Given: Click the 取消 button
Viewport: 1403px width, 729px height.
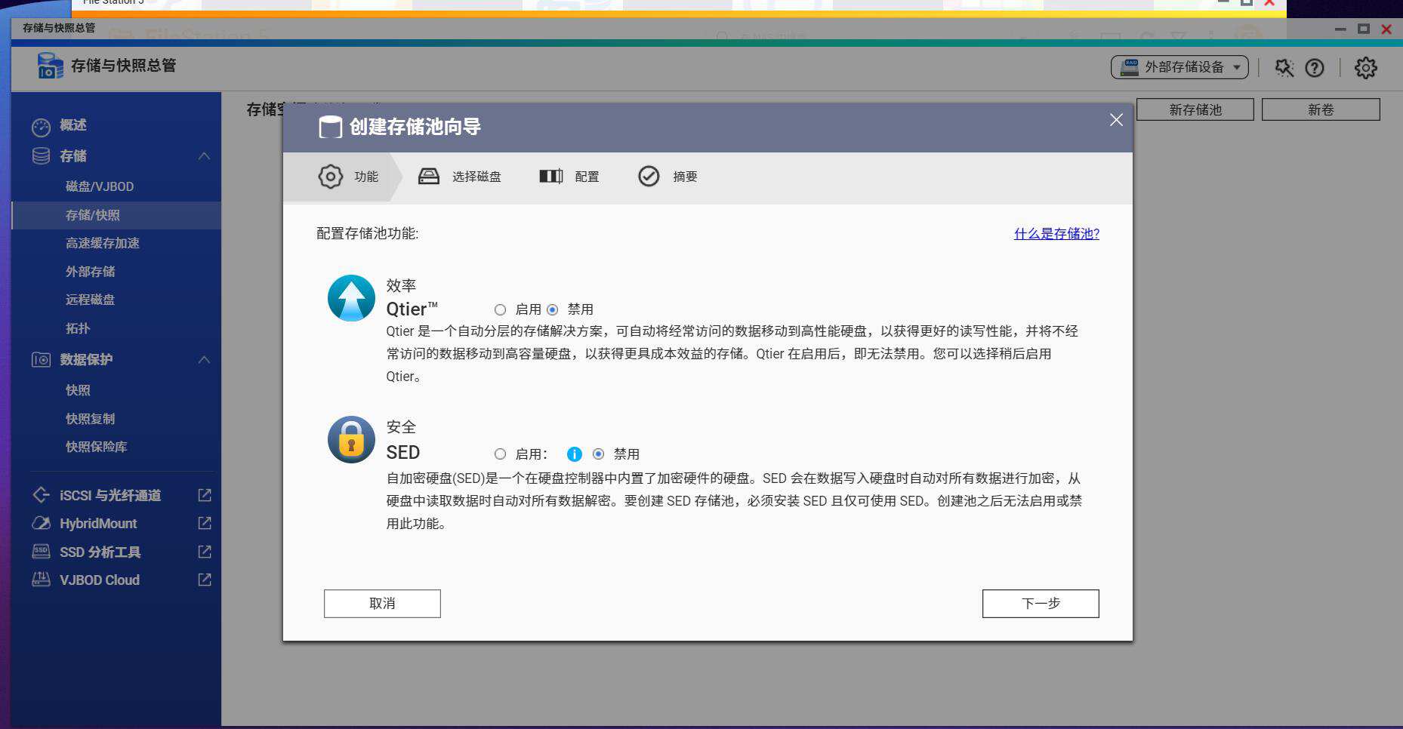Looking at the screenshot, I should (x=382, y=604).
